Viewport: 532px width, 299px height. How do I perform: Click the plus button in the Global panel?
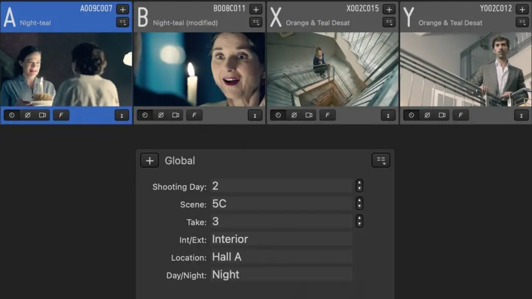pos(150,160)
